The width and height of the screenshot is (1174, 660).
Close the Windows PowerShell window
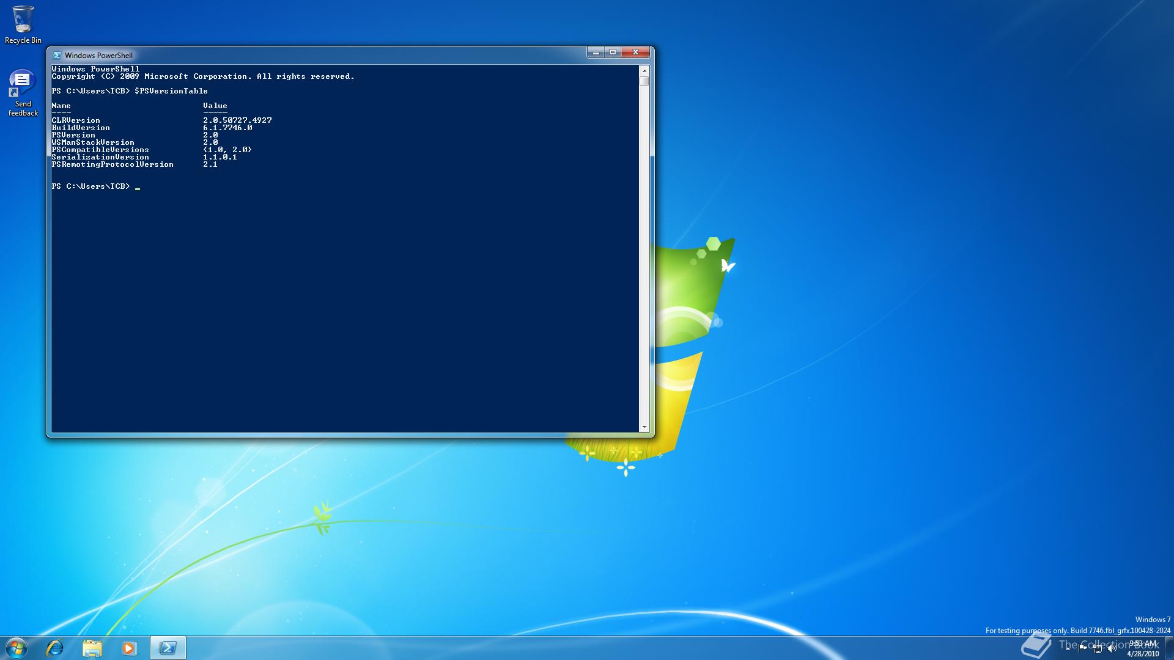(x=635, y=53)
